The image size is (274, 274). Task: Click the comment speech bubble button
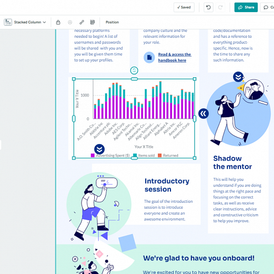[267, 7]
